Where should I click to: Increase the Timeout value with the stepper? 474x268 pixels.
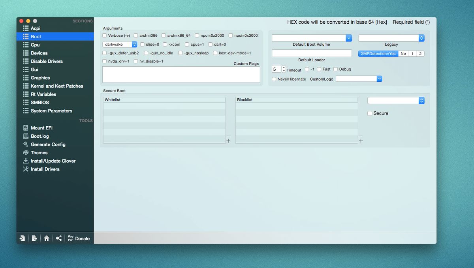pos(283,67)
